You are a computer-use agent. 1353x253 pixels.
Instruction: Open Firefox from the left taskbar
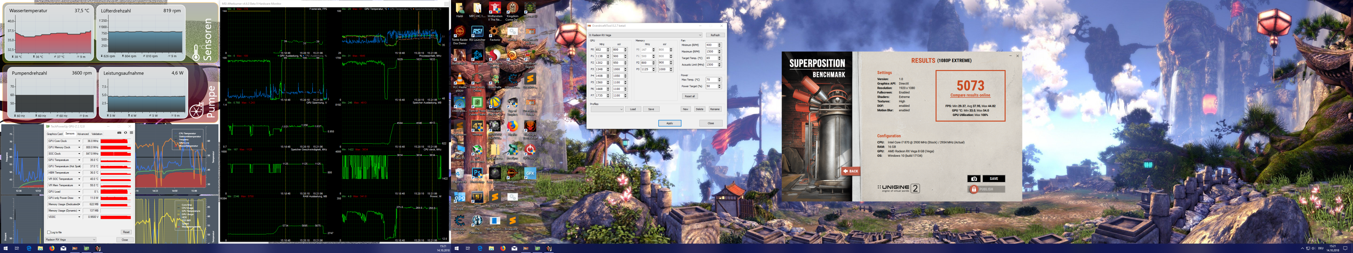click(x=51, y=248)
